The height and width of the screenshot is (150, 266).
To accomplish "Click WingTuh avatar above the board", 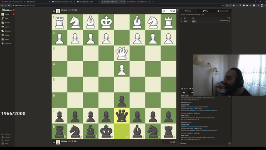I will [58, 11].
